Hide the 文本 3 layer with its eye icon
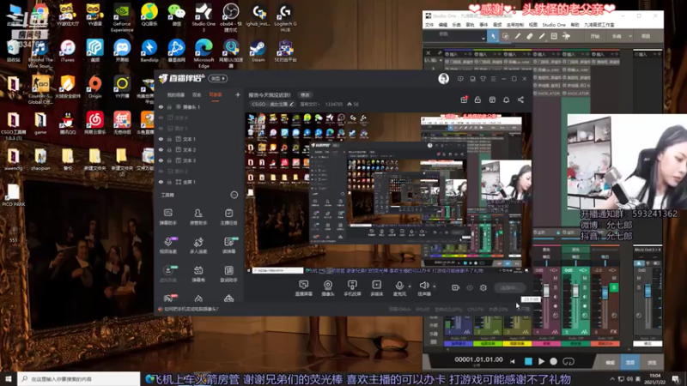 pos(161,160)
